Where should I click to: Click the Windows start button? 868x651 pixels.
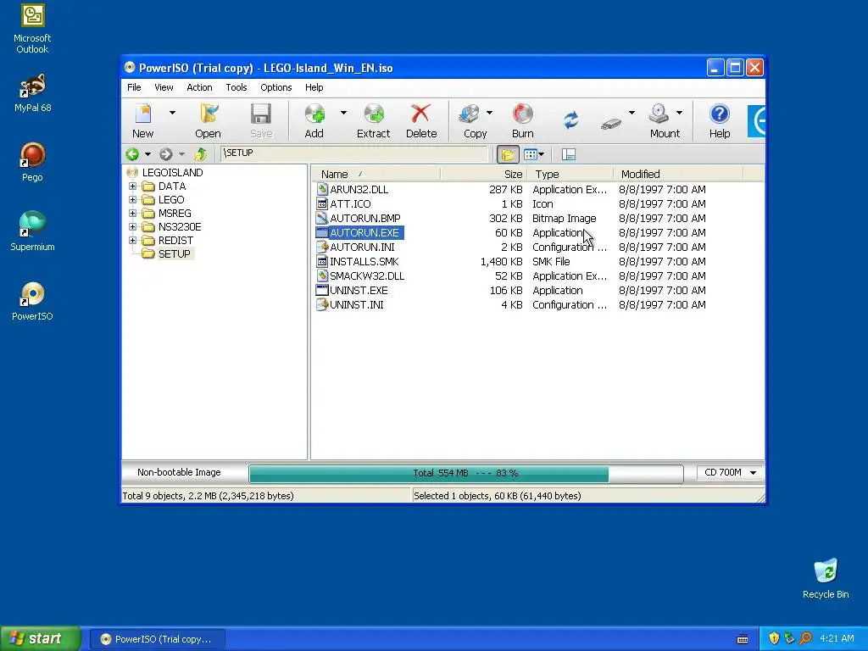[41, 638]
